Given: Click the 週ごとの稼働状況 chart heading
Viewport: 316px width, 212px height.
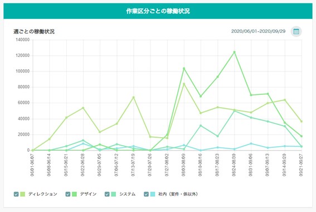Looking at the screenshot, I should pyautogui.click(x=34, y=31).
